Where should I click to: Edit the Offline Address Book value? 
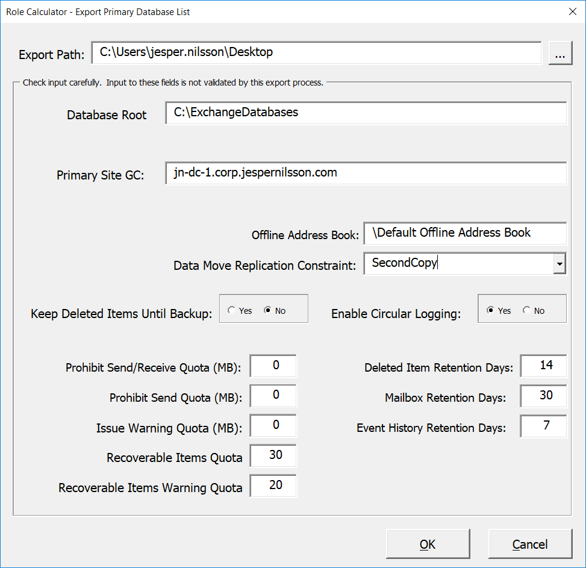[464, 233]
